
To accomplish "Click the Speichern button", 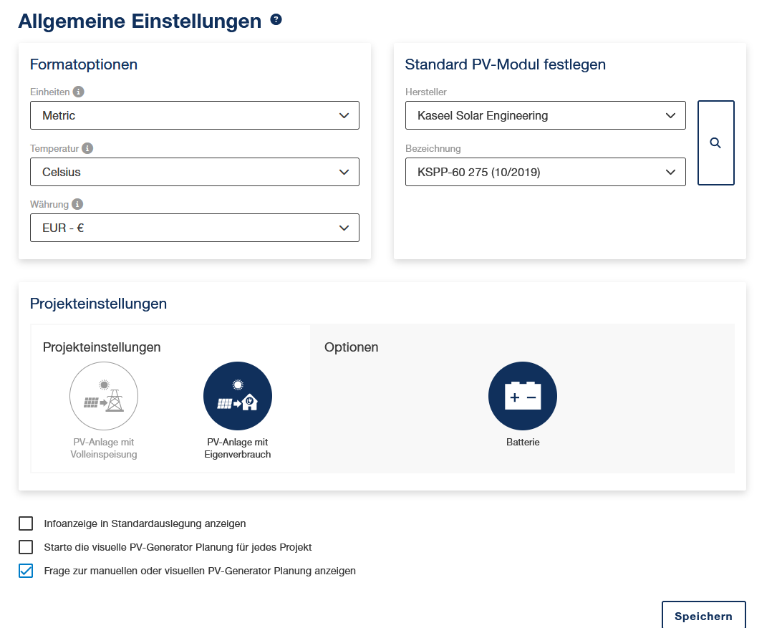I will [x=703, y=616].
